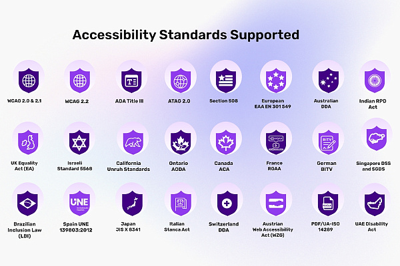Choose the Indian RPD Act wheel icon

pos(375,80)
